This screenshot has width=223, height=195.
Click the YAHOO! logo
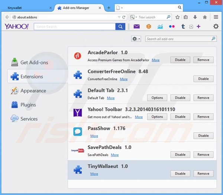(x=17, y=26)
